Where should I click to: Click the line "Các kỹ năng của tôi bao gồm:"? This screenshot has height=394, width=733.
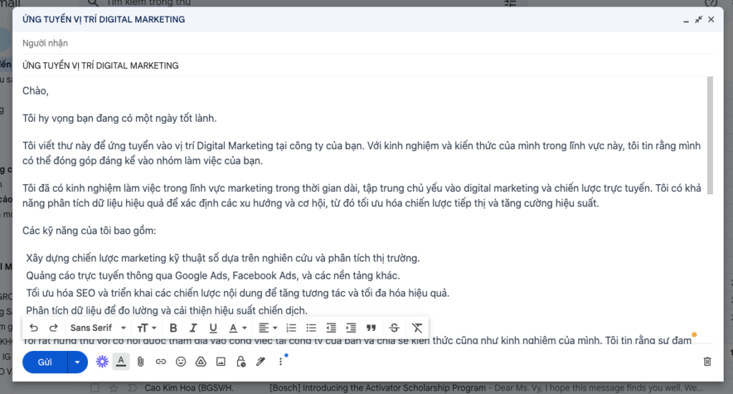click(89, 231)
